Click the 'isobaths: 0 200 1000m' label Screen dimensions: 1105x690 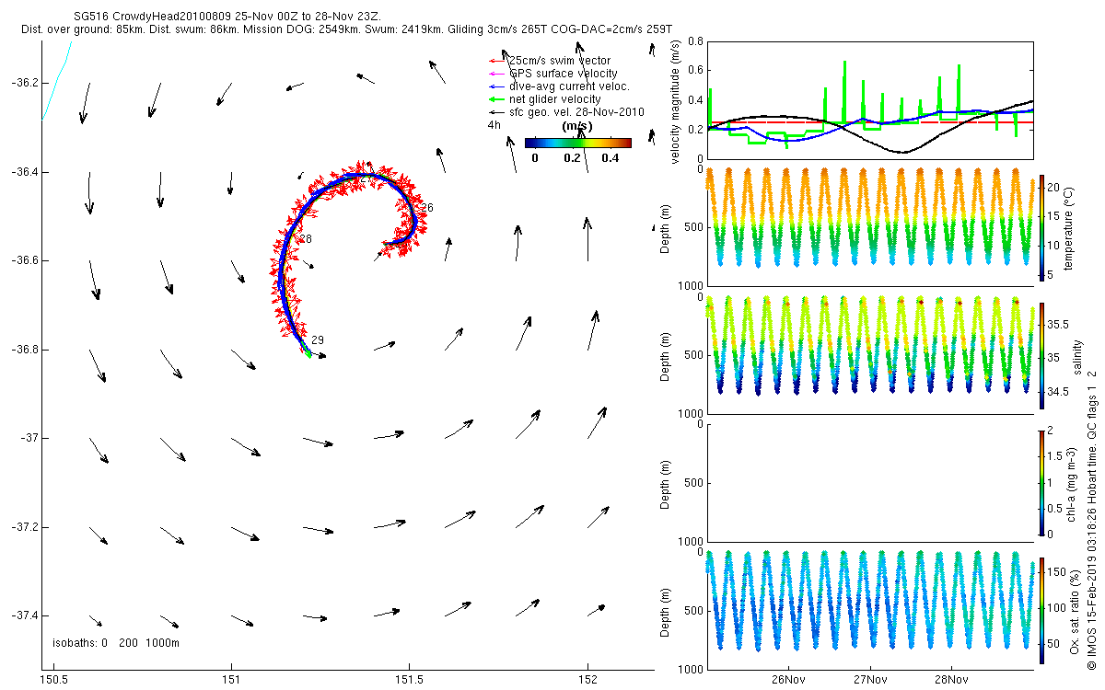tap(116, 642)
